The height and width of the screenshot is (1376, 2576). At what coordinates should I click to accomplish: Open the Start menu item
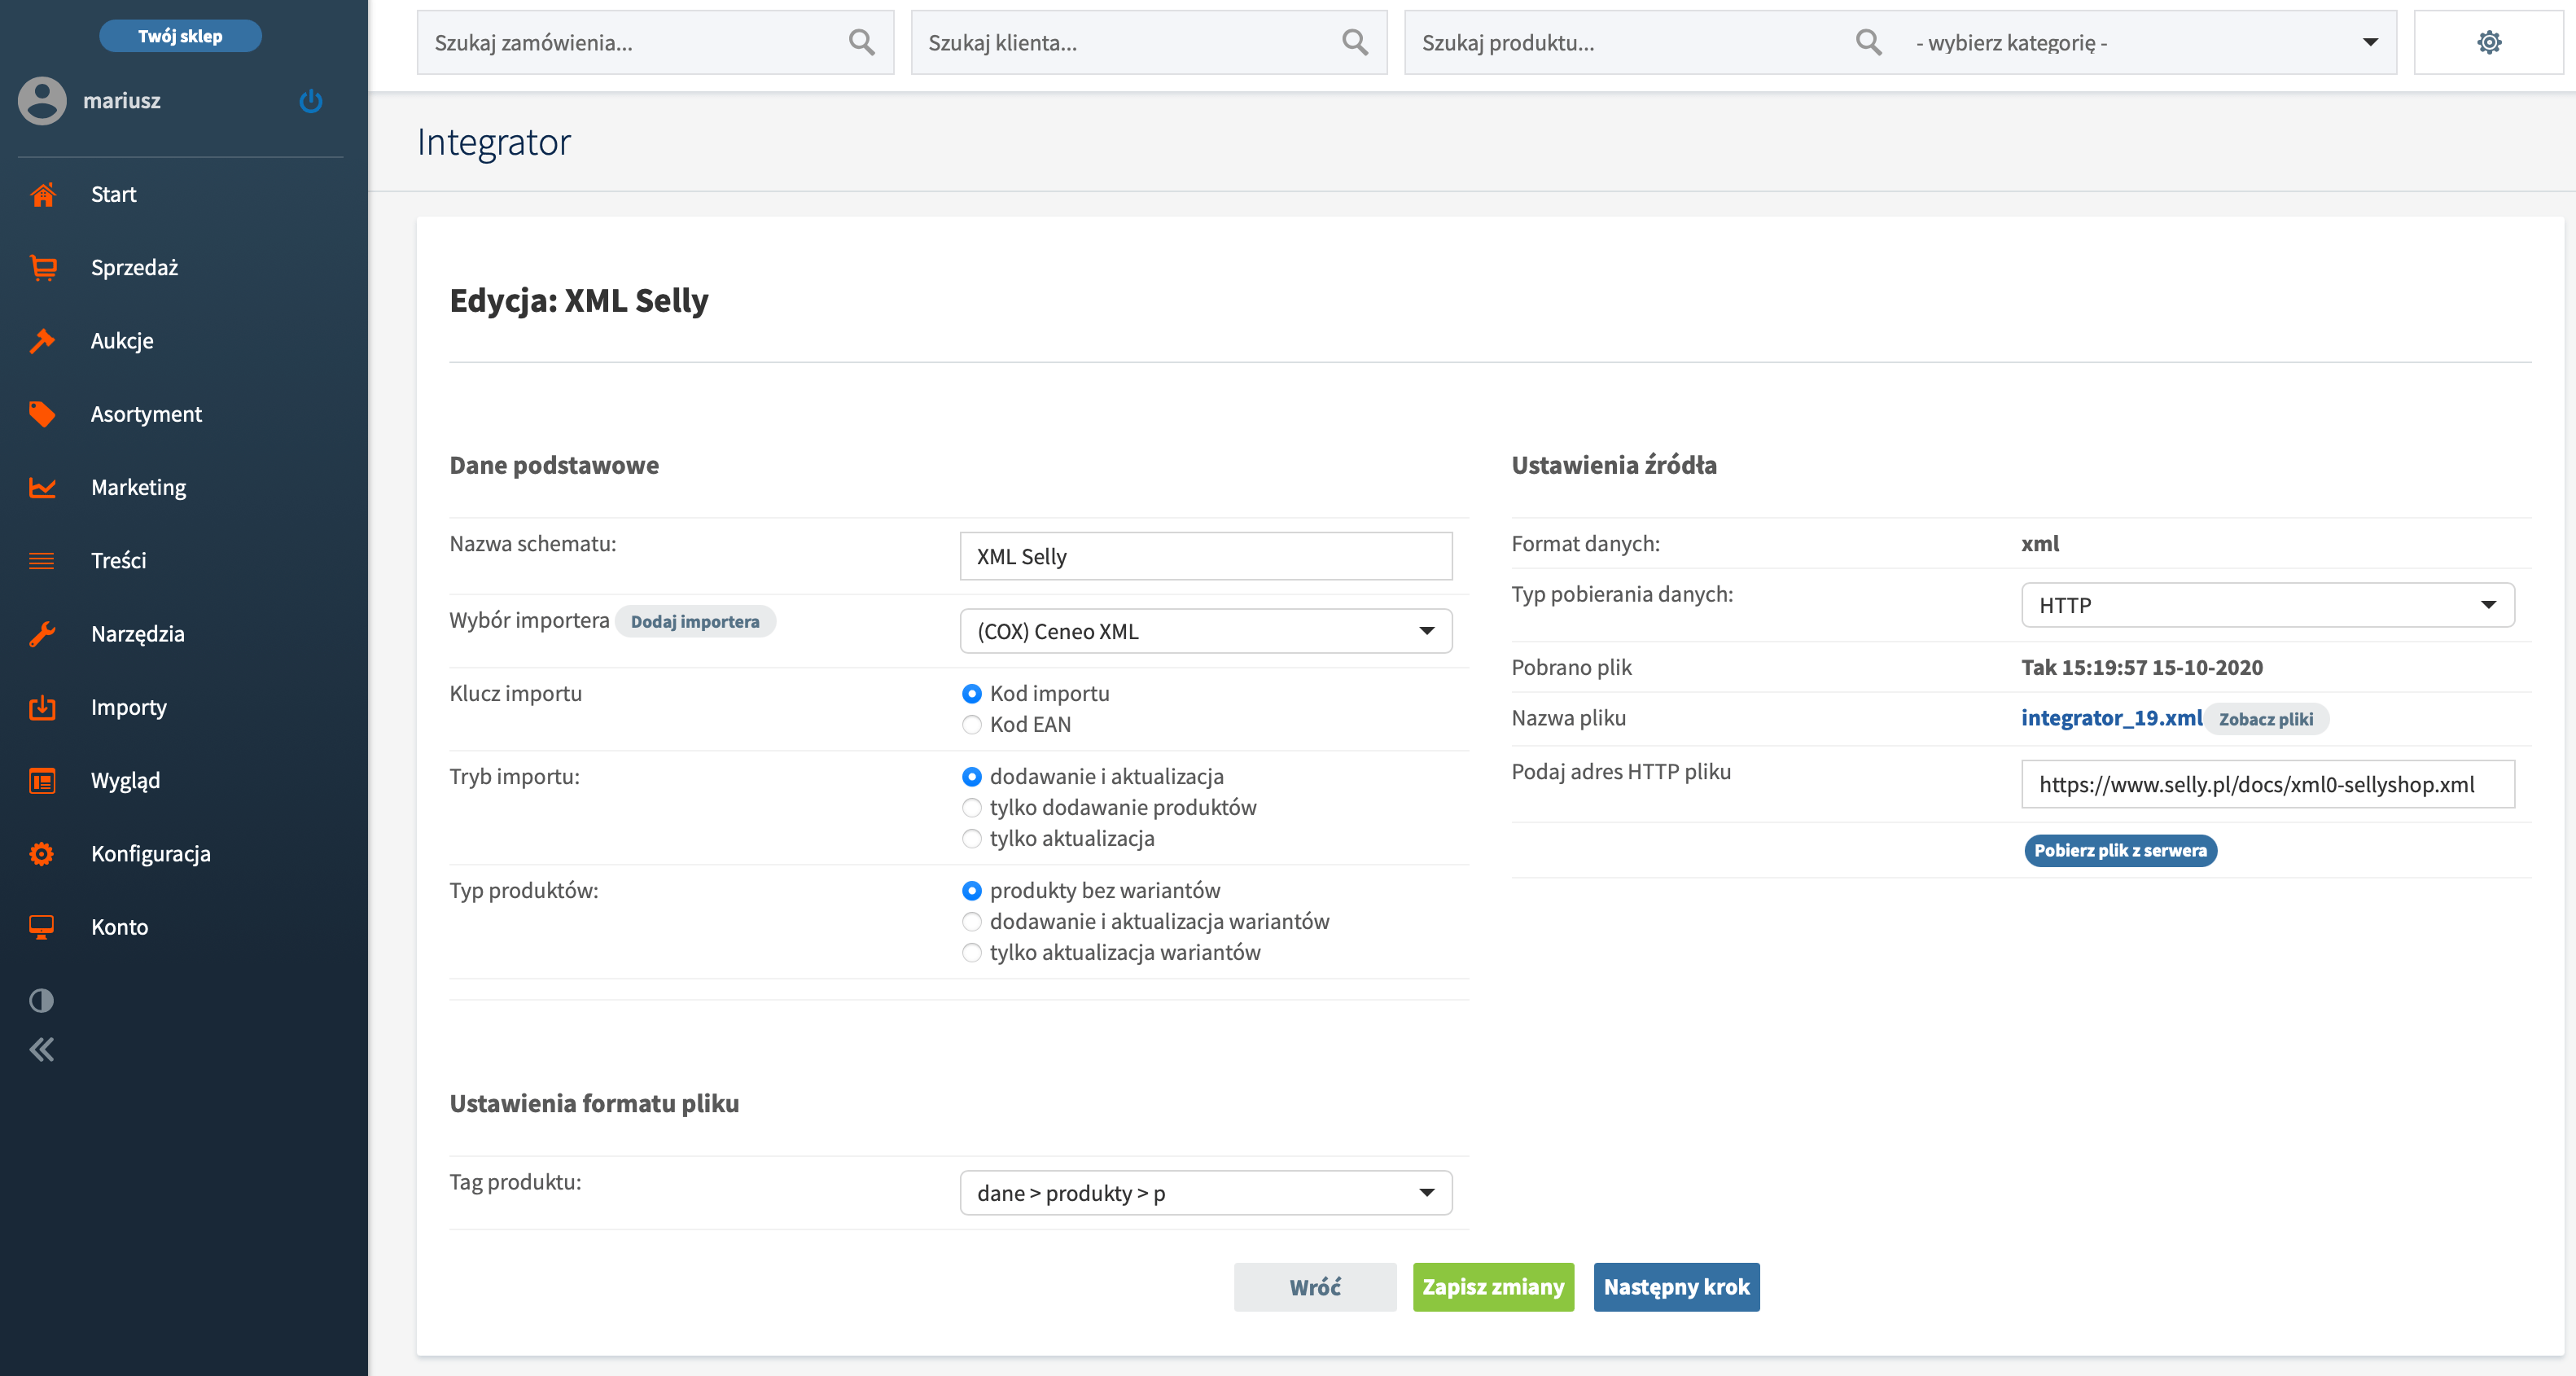[x=113, y=194]
